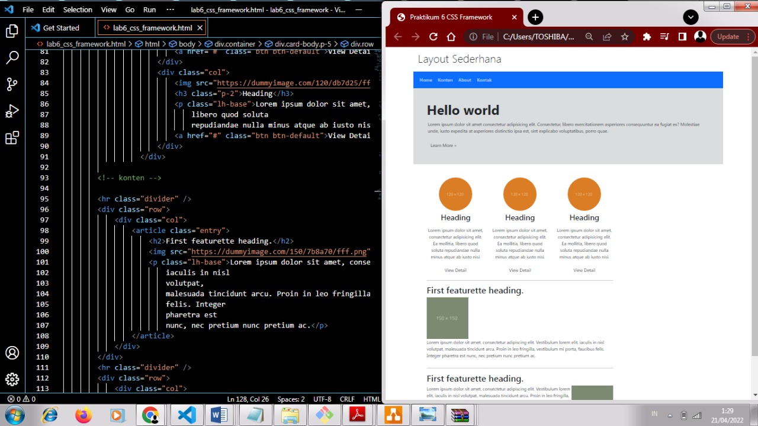Click UTF-8 encoding in status bar
Viewport: 758px width, 426px height.
tap(322, 399)
